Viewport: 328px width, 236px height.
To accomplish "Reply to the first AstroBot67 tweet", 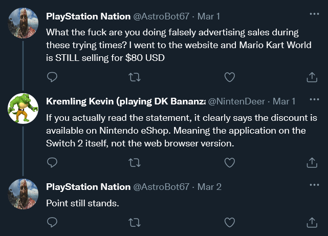I will (52, 77).
